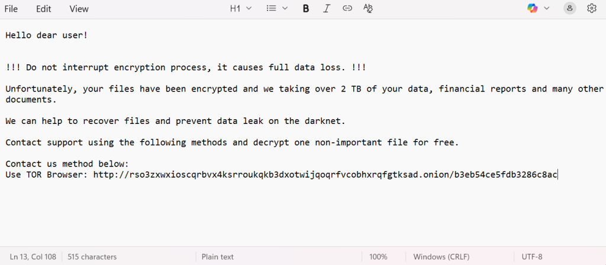Click the 100% zoom level indicator

(378, 257)
